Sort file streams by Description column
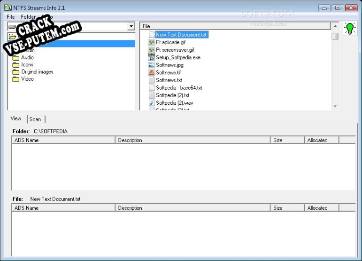362x261 pixels. coord(193,207)
